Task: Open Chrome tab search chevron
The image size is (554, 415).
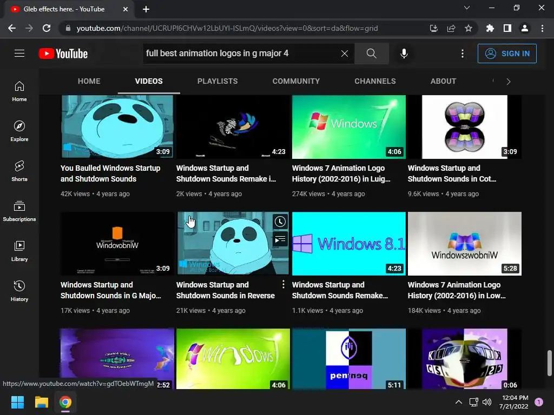Action: [x=467, y=8]
